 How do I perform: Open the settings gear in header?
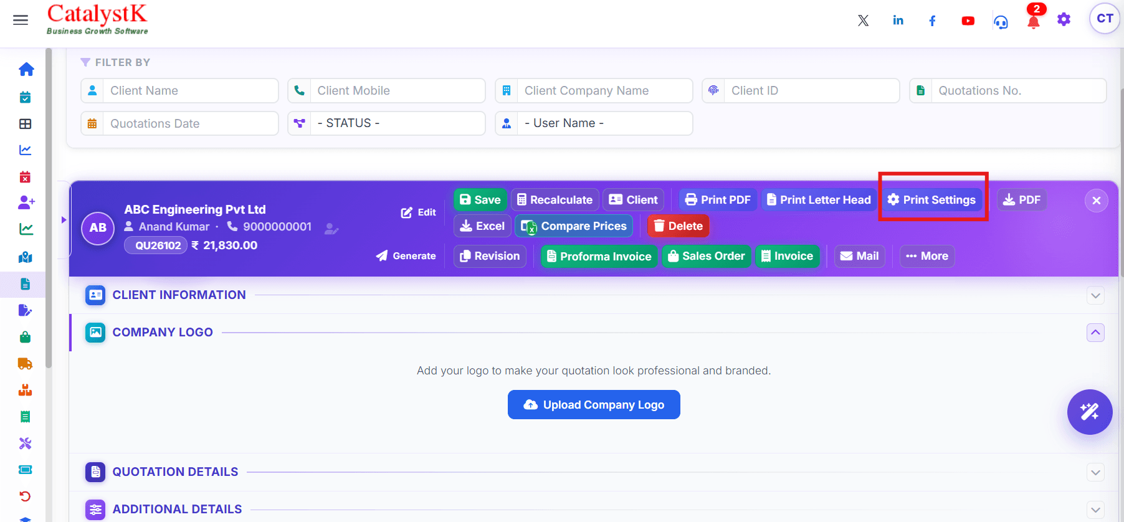[1064, 20]
